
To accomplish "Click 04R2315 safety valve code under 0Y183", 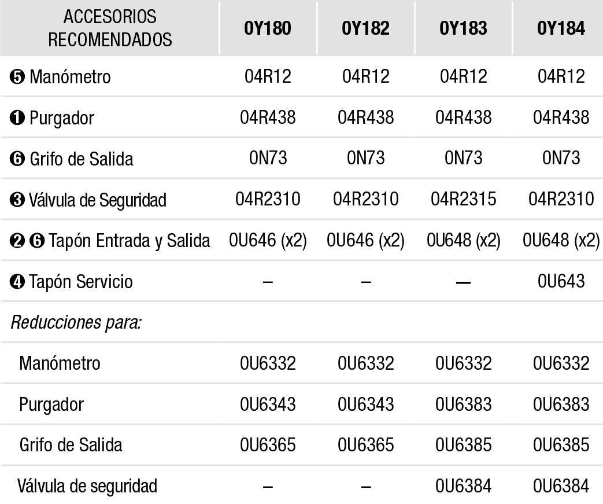I will point(464,199).
